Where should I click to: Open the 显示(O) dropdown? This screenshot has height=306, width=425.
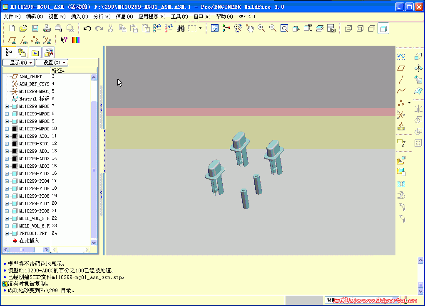pos(19,63)
